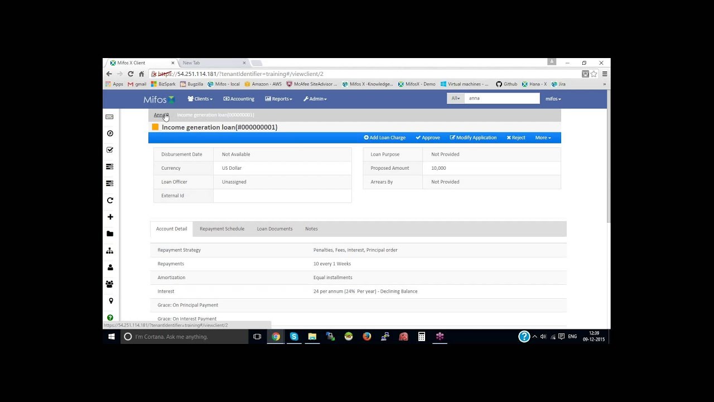714x402 pixels.
Task: Click the map marker icon in sidebar
Action: (x=110, y=301)
